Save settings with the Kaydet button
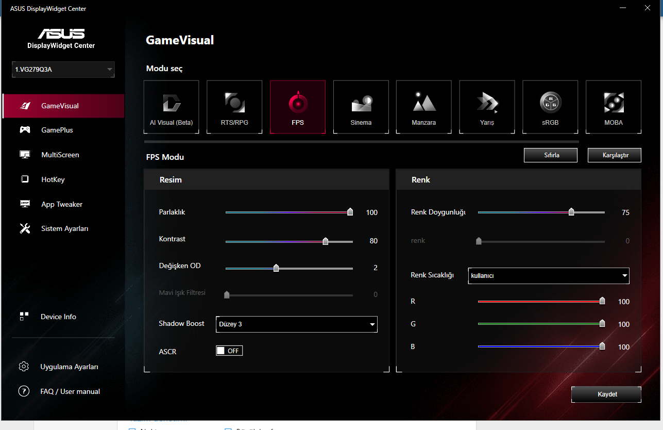 606,394
